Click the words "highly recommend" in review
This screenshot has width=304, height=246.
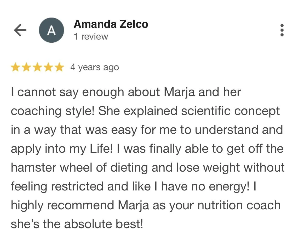click(x=62, y=205)
